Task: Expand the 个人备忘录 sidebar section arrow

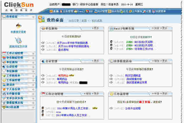Action: 33,89
